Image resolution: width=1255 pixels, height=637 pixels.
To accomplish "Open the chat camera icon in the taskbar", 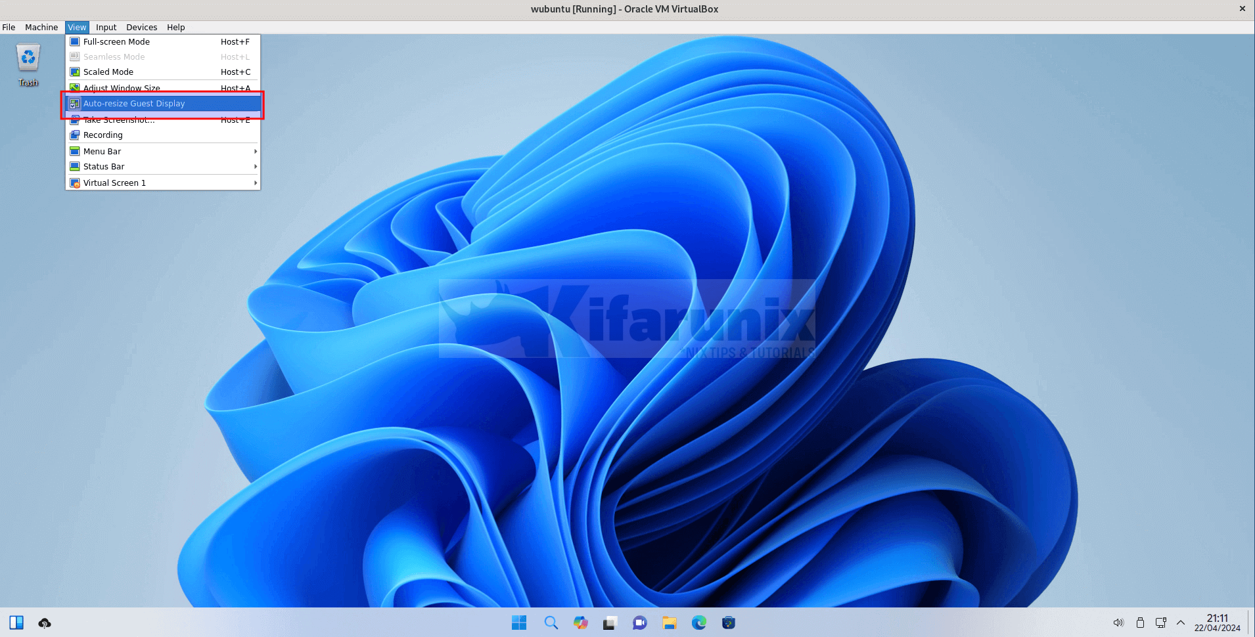I will (639, 623).
